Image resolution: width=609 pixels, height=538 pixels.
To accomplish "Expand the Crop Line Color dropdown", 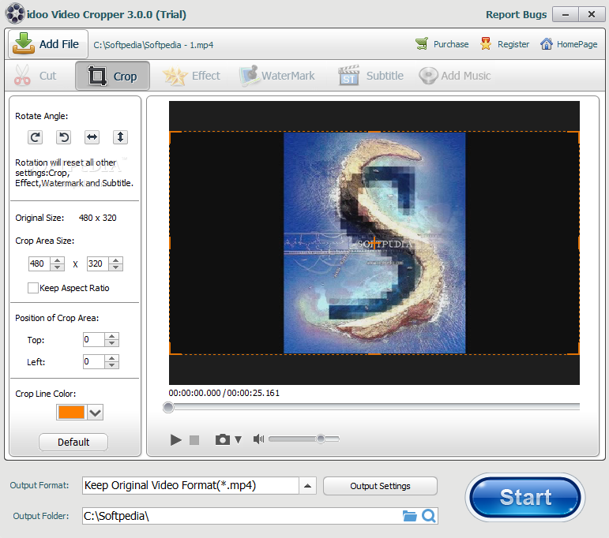I will coord(95,413).
